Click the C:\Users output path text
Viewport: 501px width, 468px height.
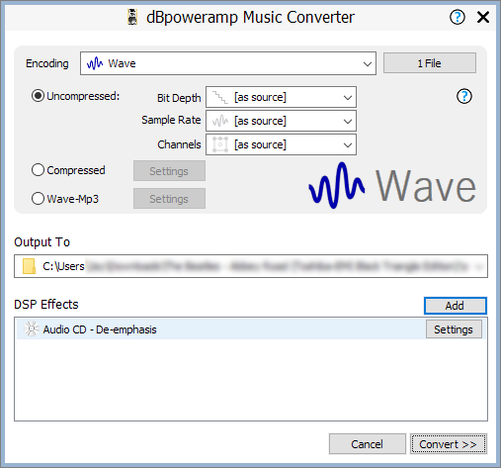pos(63,266)
